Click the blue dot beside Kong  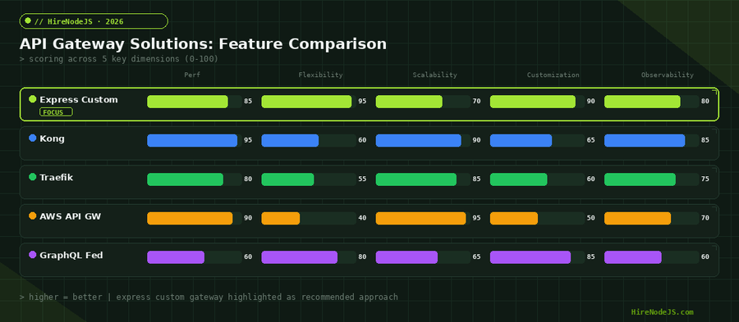[33, 138]
